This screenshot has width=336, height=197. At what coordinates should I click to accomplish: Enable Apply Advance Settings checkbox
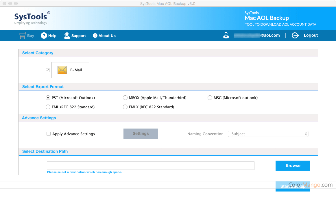pos(49,134)
